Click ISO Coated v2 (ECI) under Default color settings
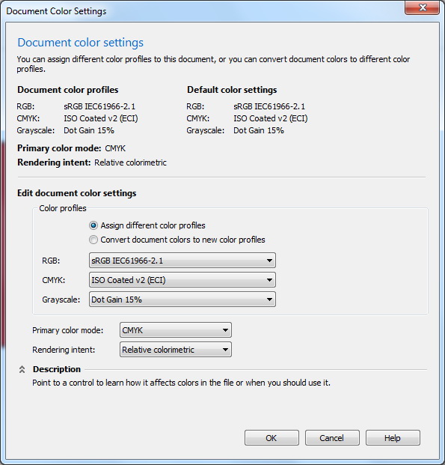The width and height of the screenshot is (445, 465). click(271, 118)
